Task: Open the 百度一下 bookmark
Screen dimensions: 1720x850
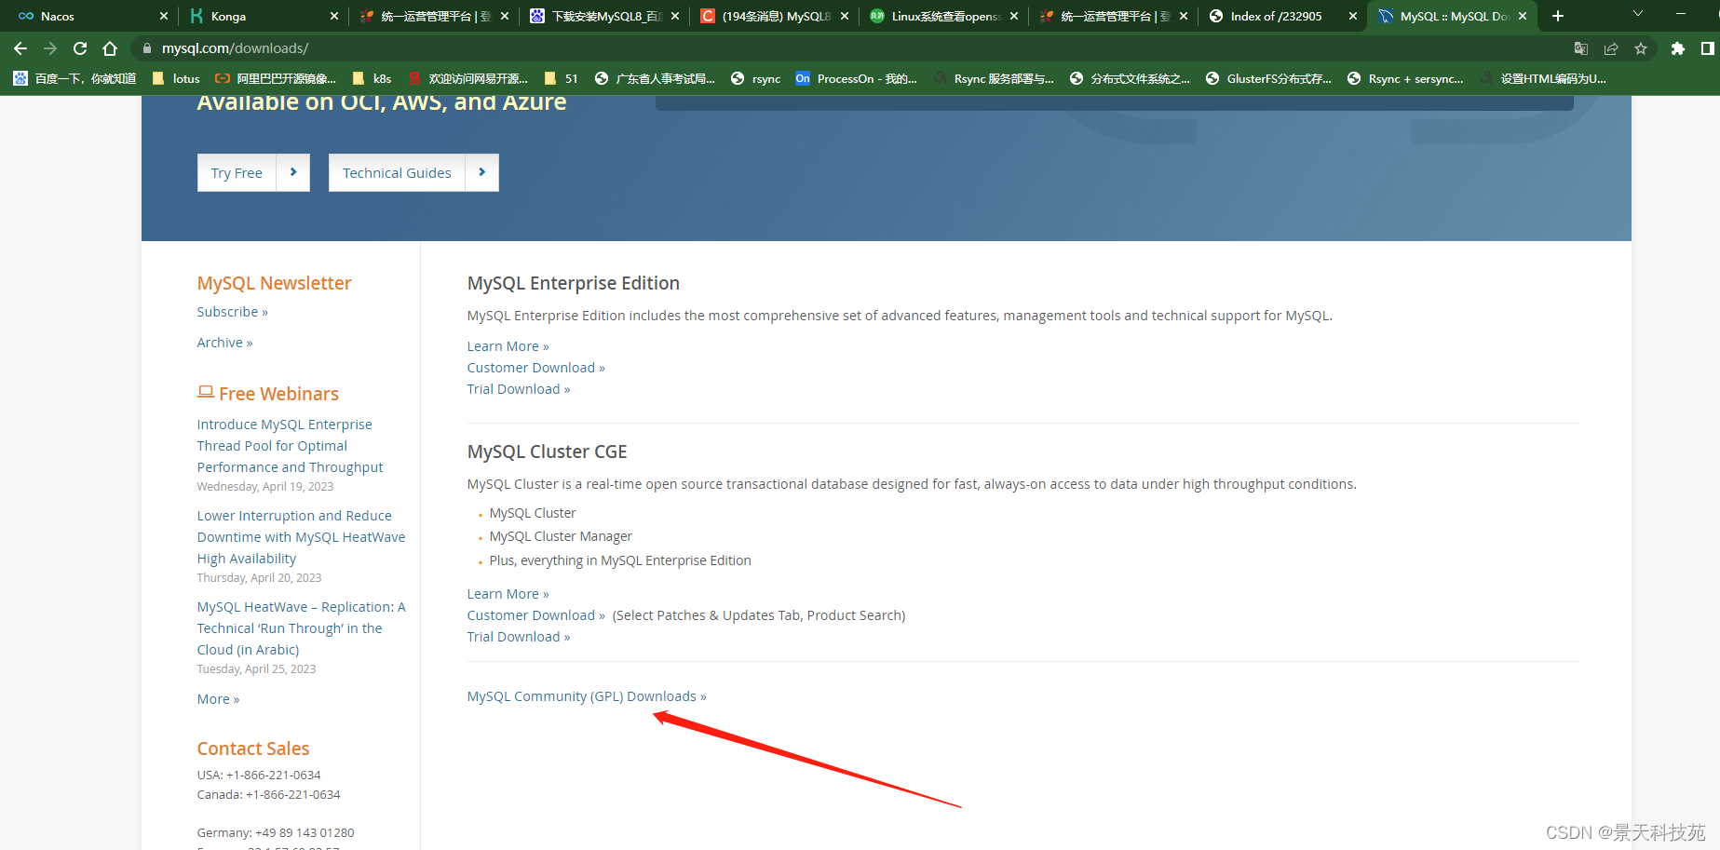Action: coord(74,79)
